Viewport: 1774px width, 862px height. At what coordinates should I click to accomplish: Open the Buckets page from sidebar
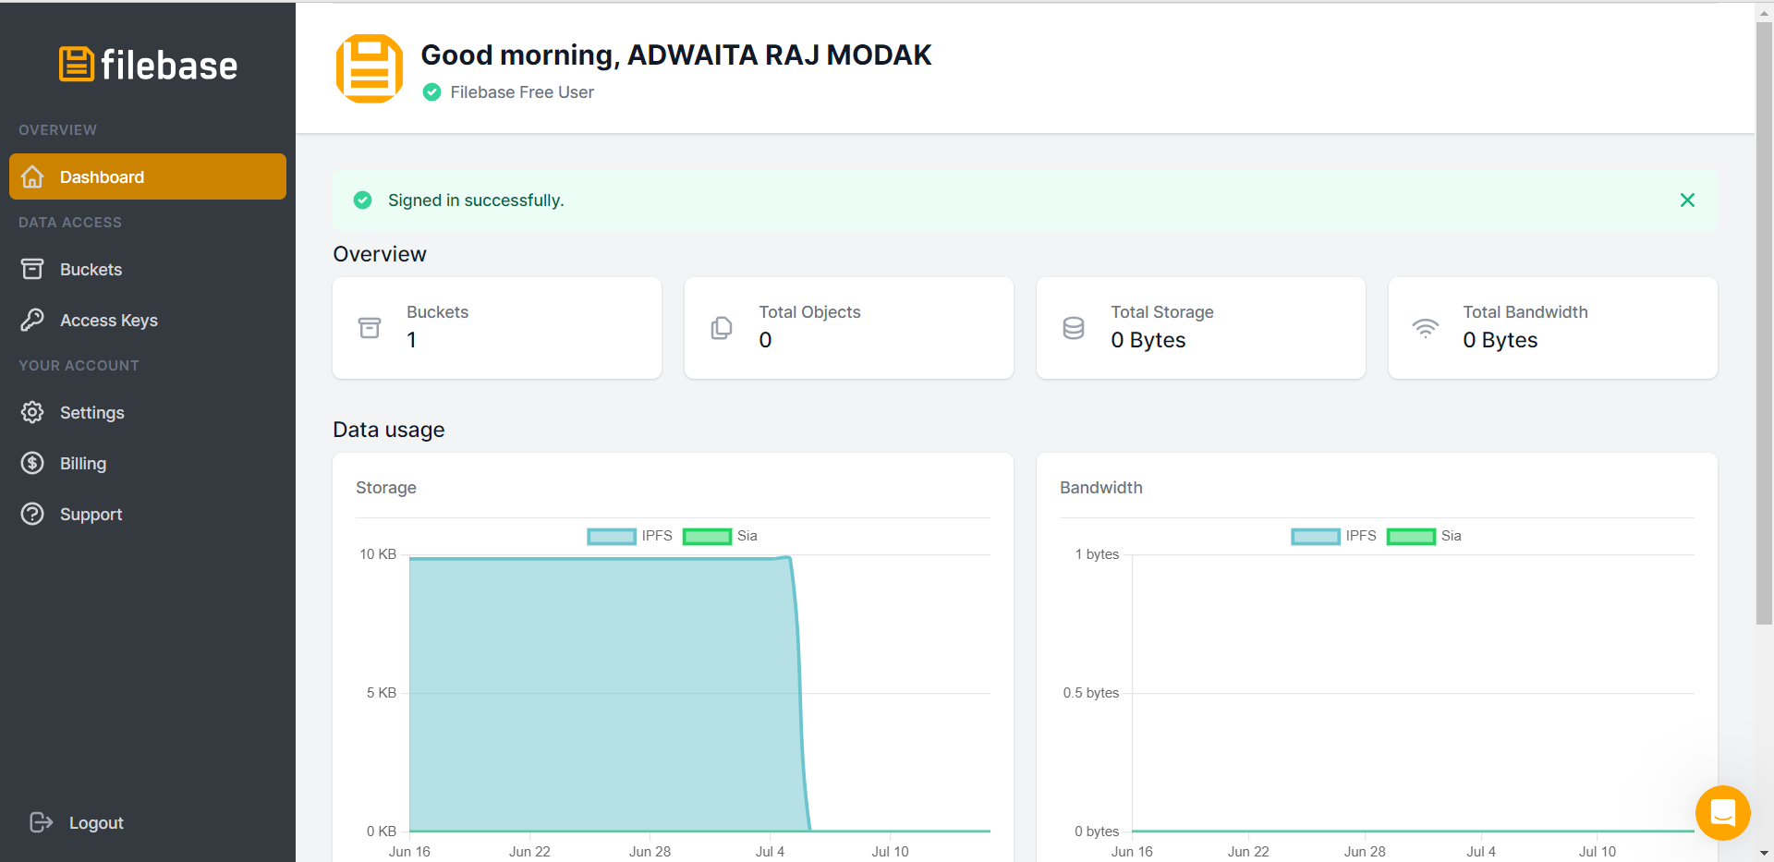[148, 269]
